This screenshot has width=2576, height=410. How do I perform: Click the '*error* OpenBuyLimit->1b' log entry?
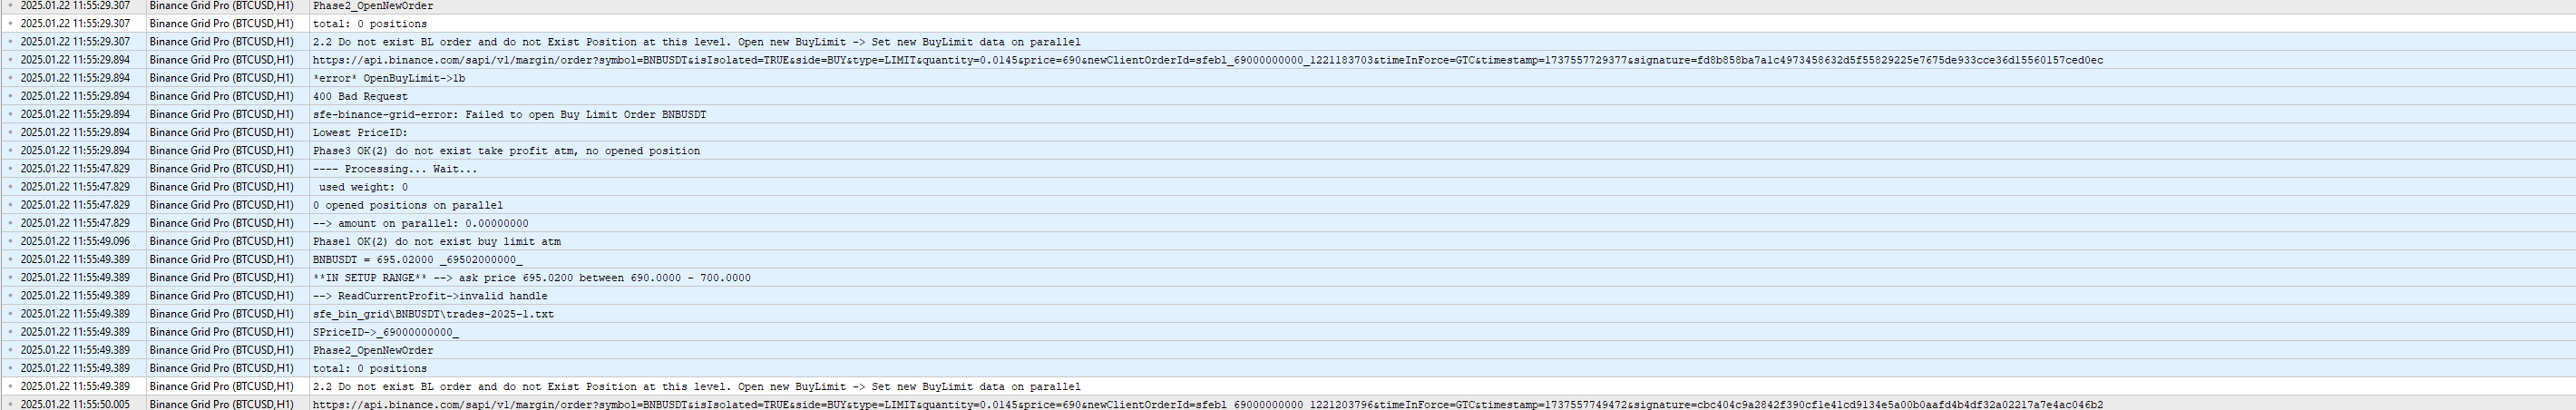pos(388,78)
